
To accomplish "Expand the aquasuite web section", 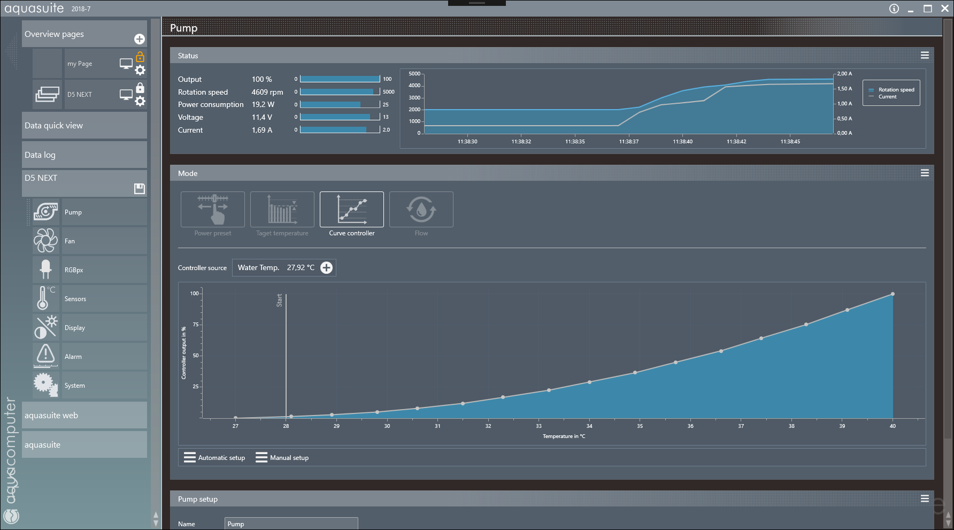I will (x=84, y=416).
